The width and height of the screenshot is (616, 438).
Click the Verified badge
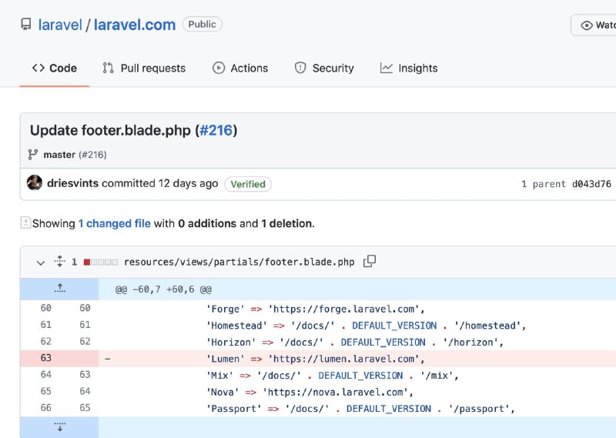click(248, 184)
